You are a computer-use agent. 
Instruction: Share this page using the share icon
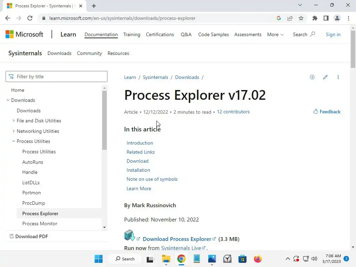click(x=290, y=18)
